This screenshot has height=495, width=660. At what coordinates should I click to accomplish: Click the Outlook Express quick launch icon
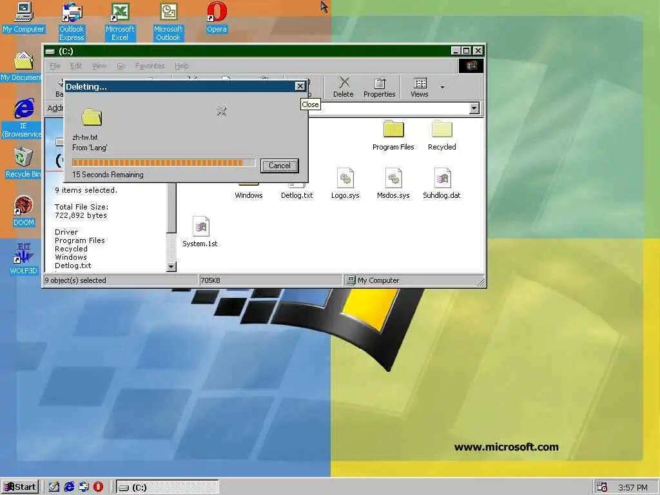click(84, 487)
